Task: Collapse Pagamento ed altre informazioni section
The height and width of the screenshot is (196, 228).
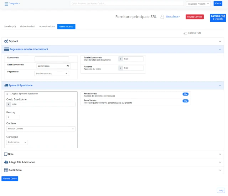Action: (220, 49)
